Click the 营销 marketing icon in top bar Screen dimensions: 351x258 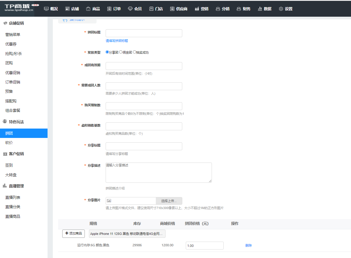(x=197, y=9)
